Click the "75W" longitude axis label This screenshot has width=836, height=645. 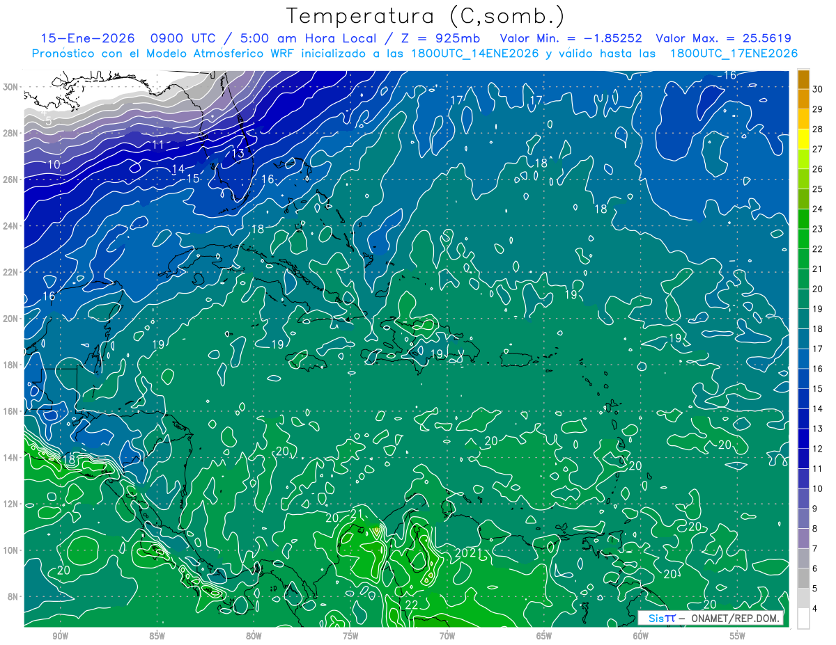(x=350, y=635)
